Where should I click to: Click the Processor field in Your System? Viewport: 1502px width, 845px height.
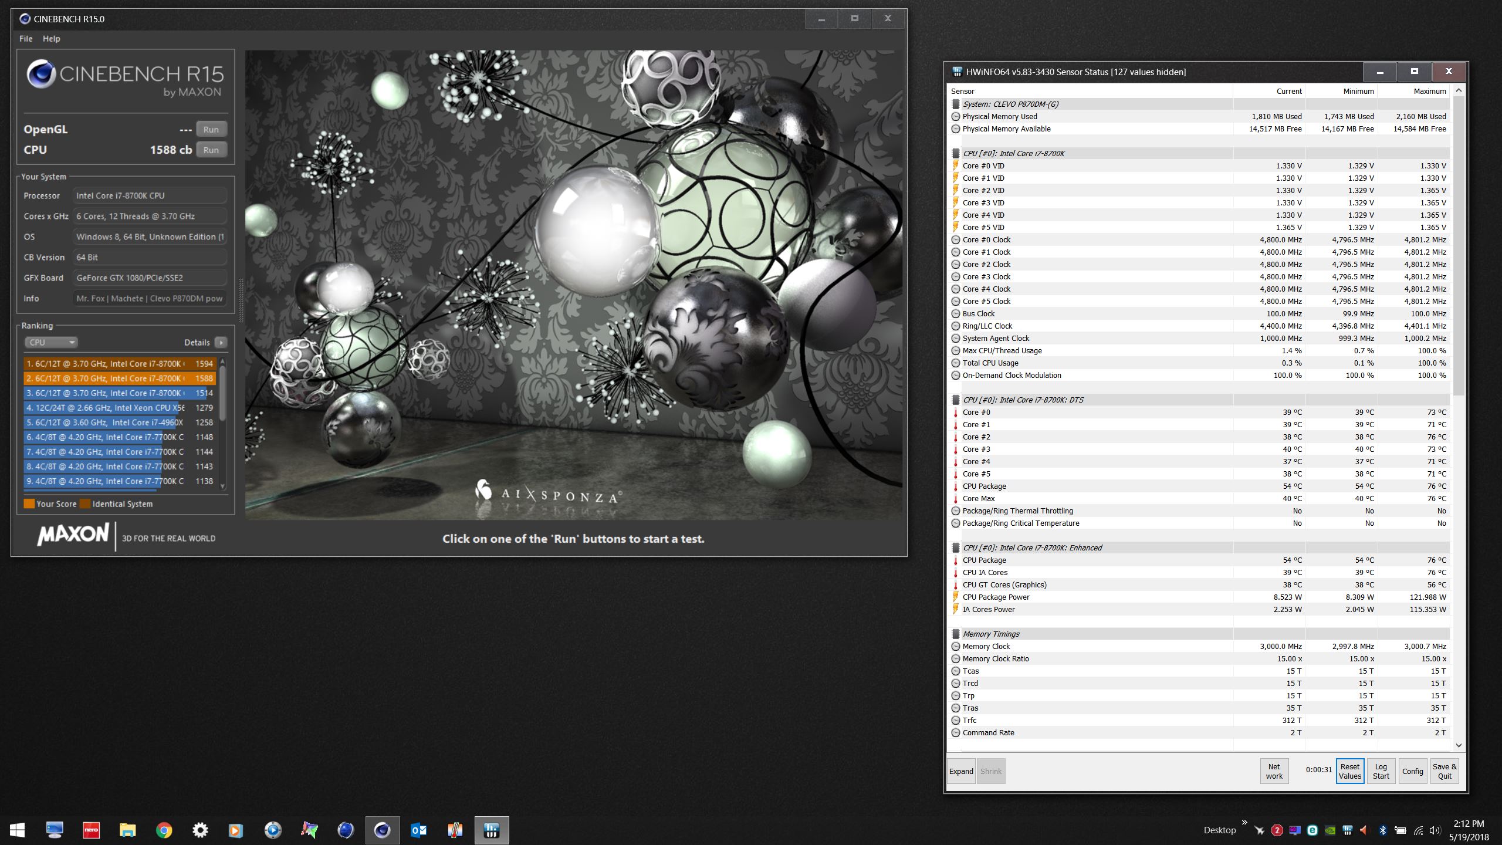click(x=150, y=196)
